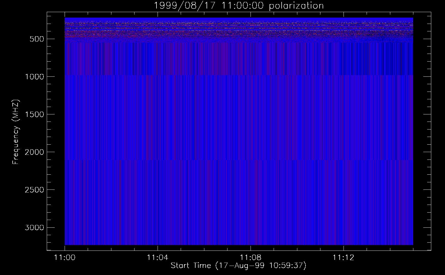Select the 3000 frequency tick label
Image resolution: width=445 pixels, height=275 pixels.
[x=34, y=227]
